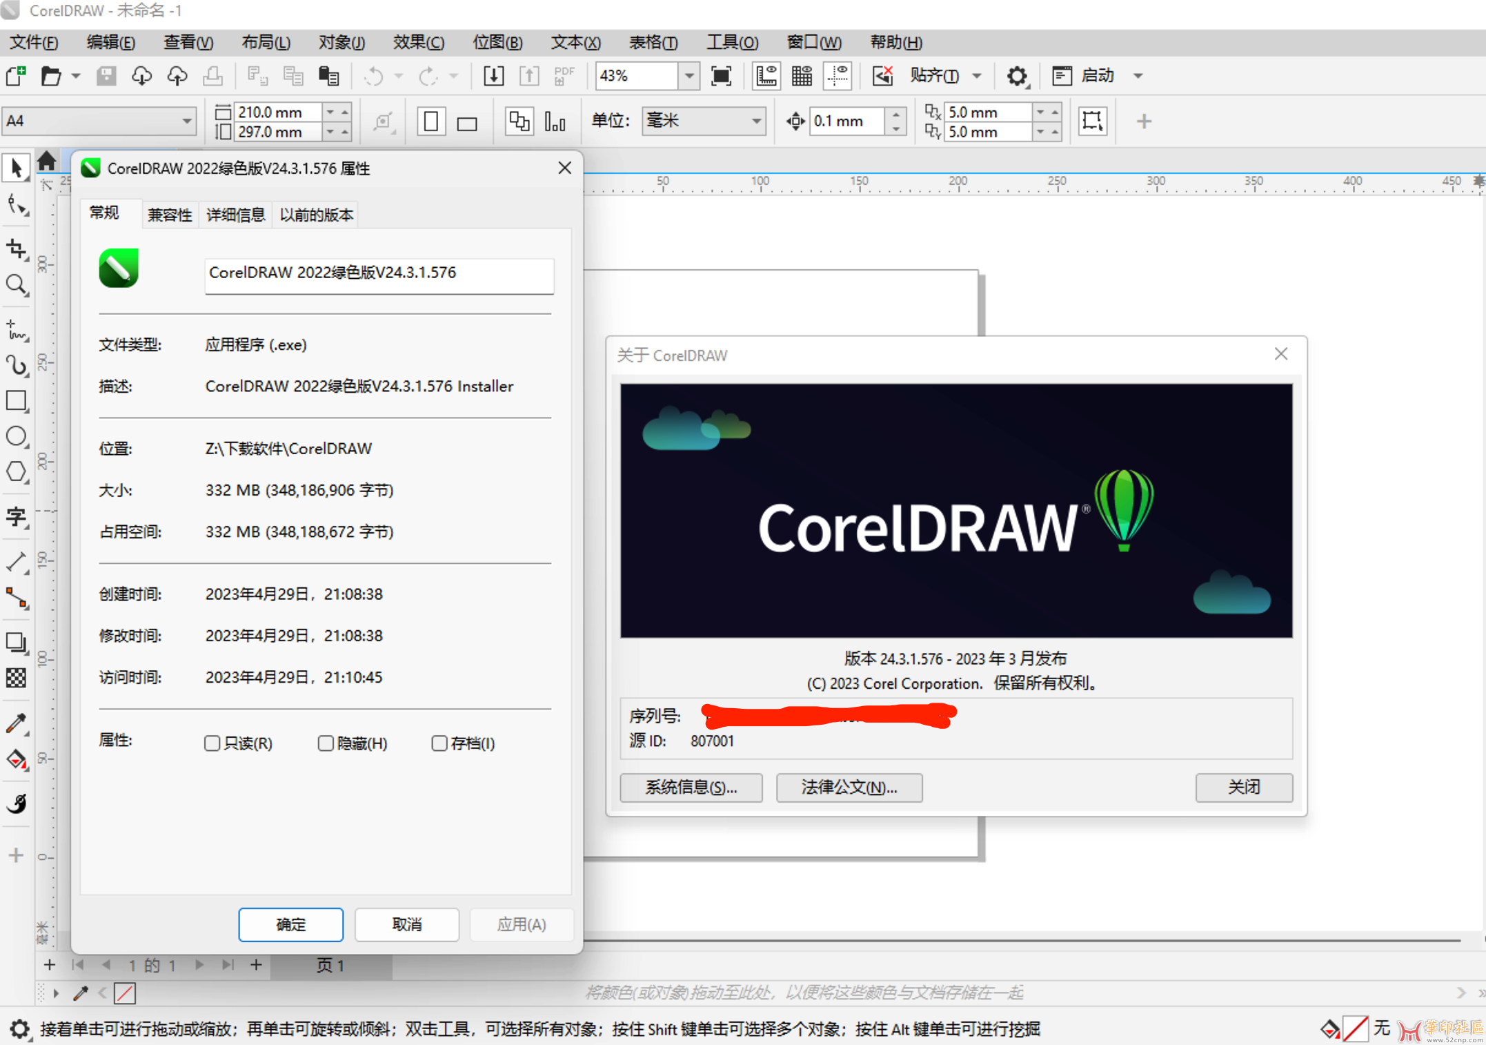Select the Zoom magnifier tool
Image resolution: width=1486 pixels, height=1045 pixels.
pos(16,284)
